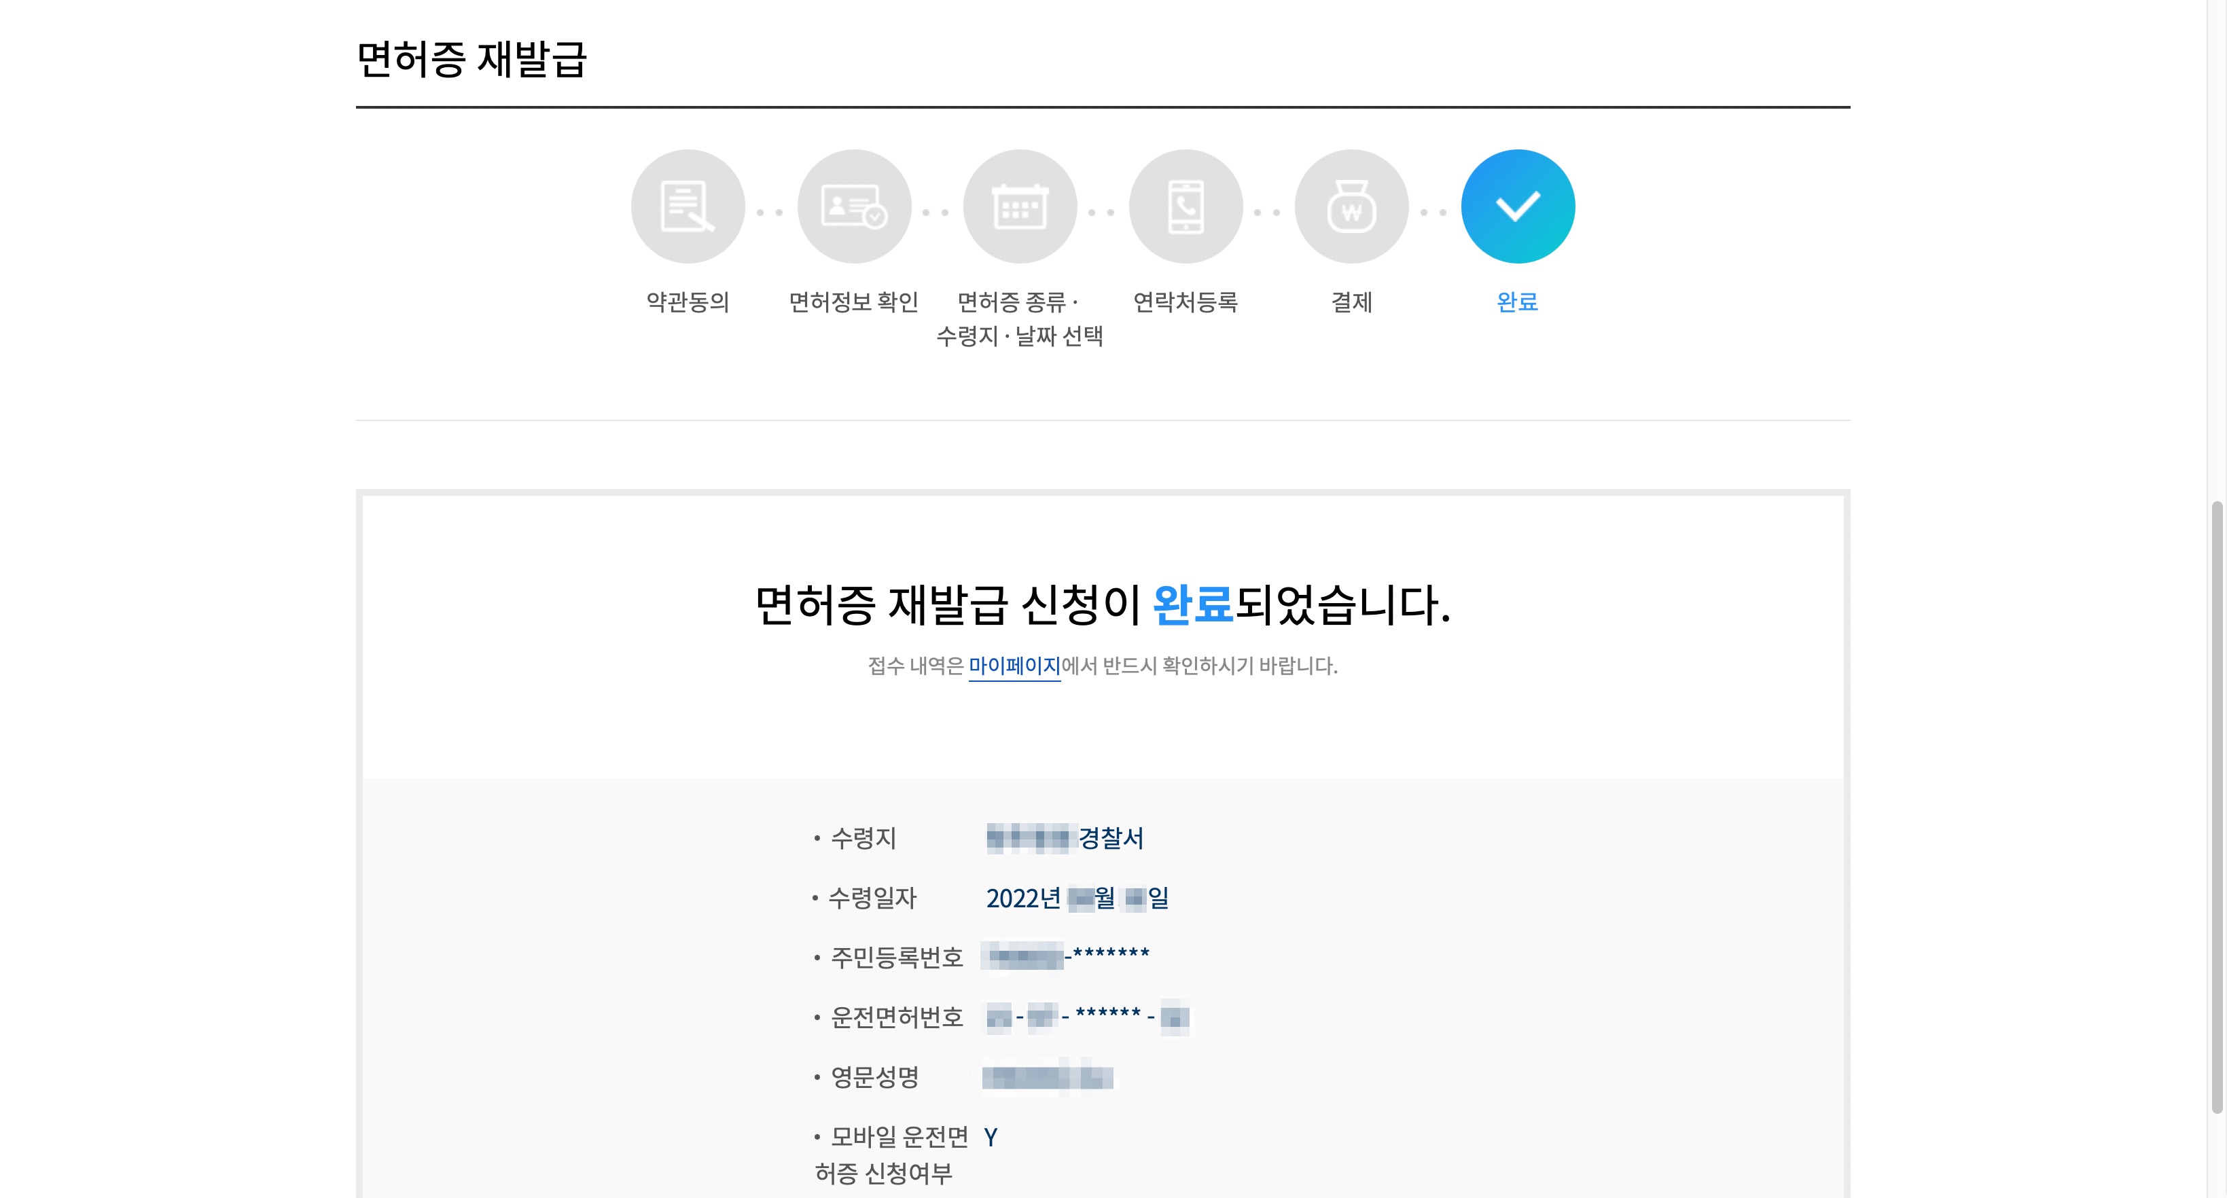Click the 약관동의 document step icon
The width and height of the screenshot is (2227, 1198).
point(688,206)
